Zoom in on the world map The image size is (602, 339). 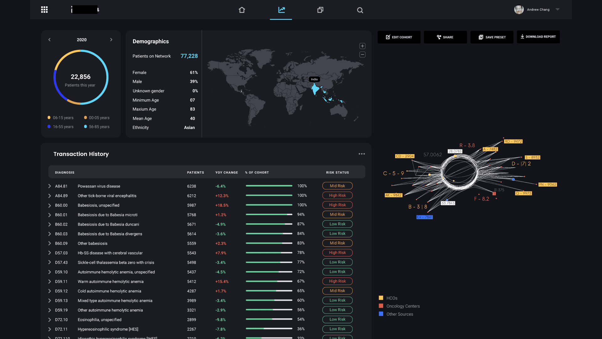point(362,46)
